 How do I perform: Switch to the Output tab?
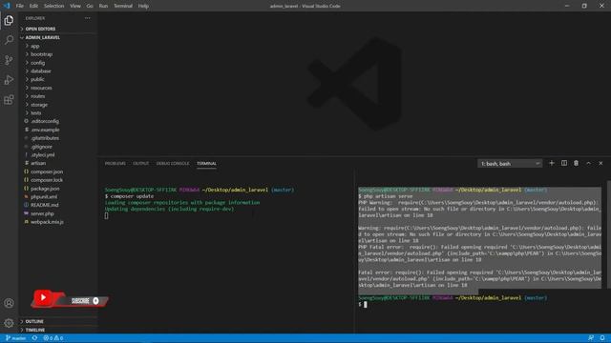point(140,163)
